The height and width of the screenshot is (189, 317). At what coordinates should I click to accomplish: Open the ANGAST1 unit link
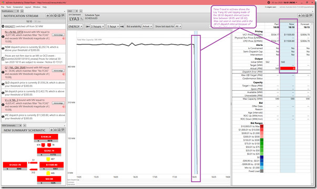pos(10,26)
